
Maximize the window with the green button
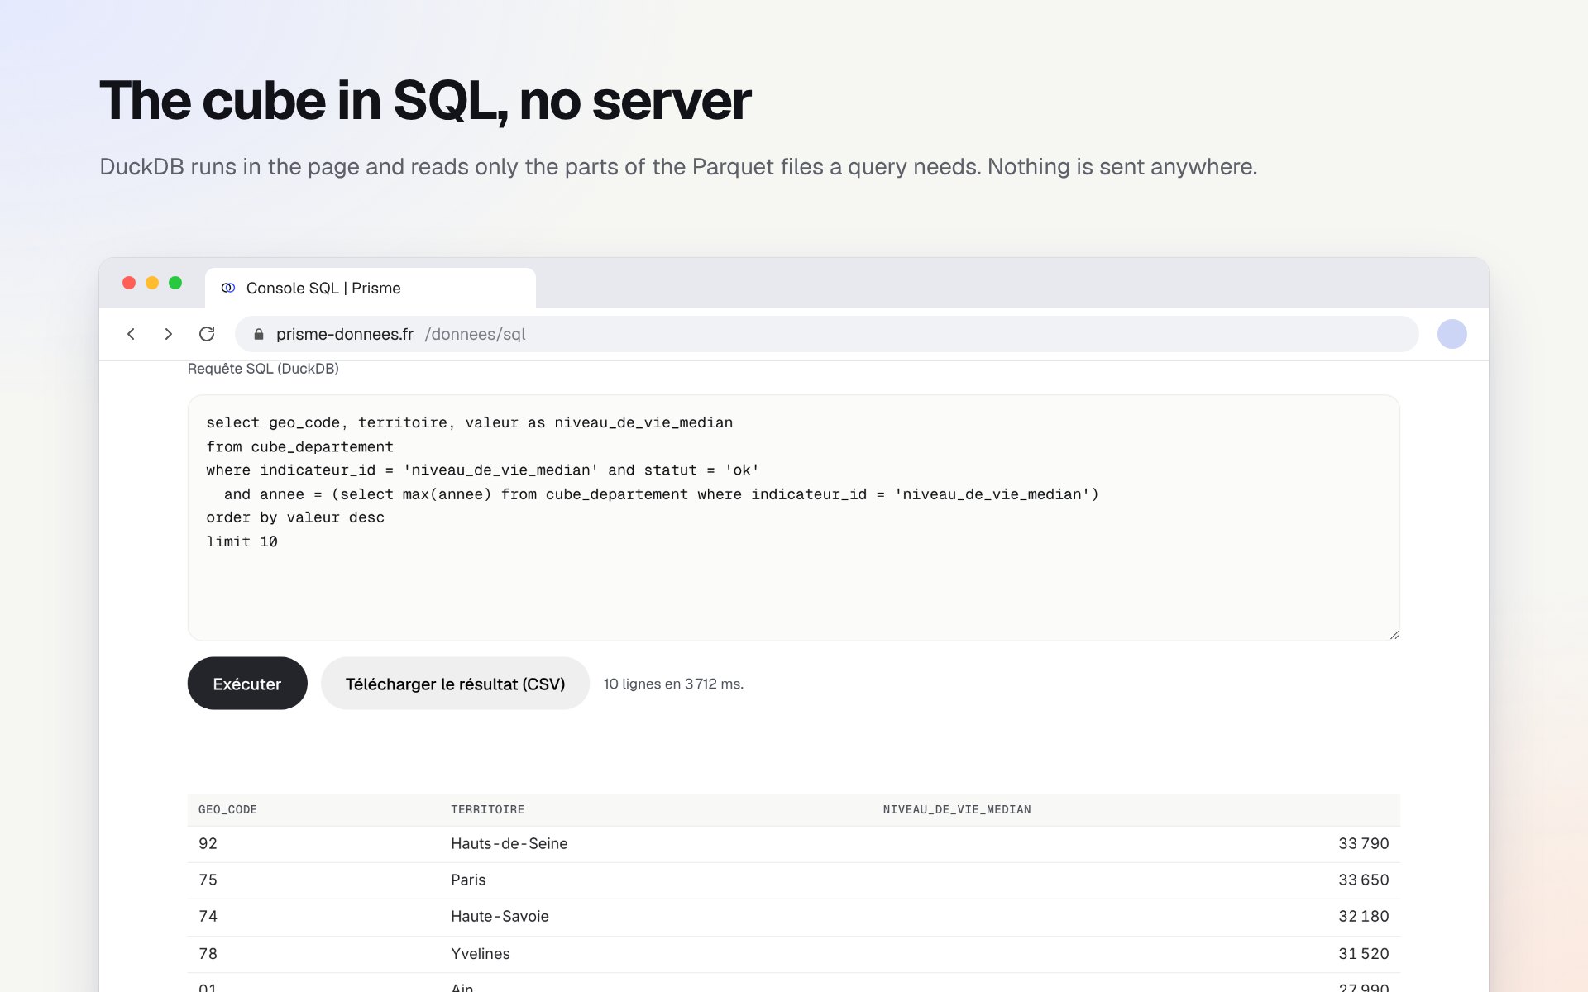pos(175,283)
